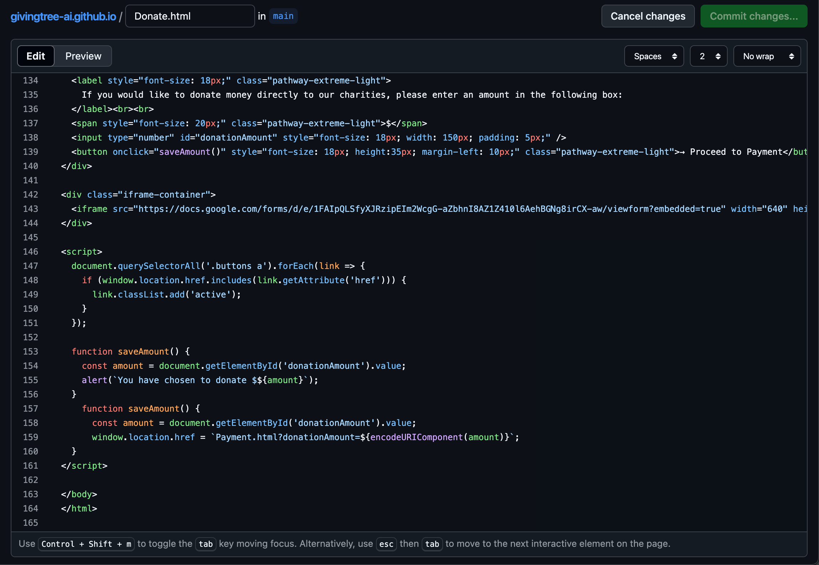Click the arrows icon on No wrap selector

tap(791, 56)
